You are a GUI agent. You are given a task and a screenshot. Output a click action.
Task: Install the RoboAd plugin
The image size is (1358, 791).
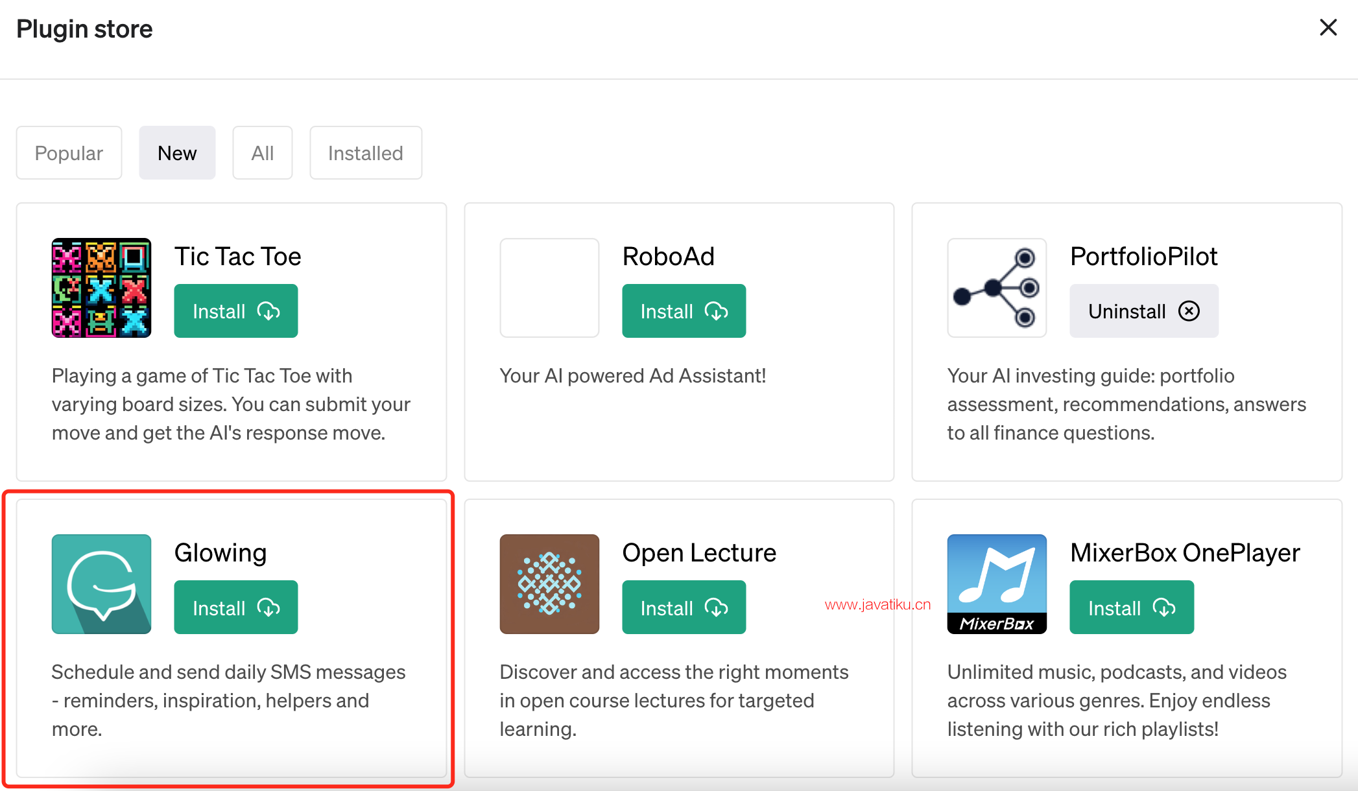click(684, 311)
